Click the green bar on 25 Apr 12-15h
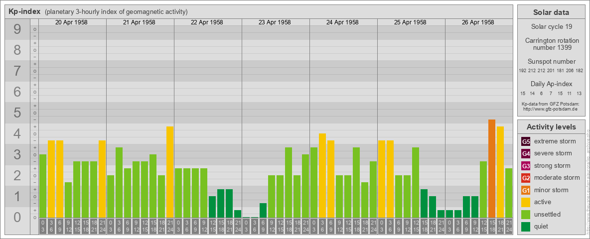This screenshot has width=590, height=239. [416, 183]
